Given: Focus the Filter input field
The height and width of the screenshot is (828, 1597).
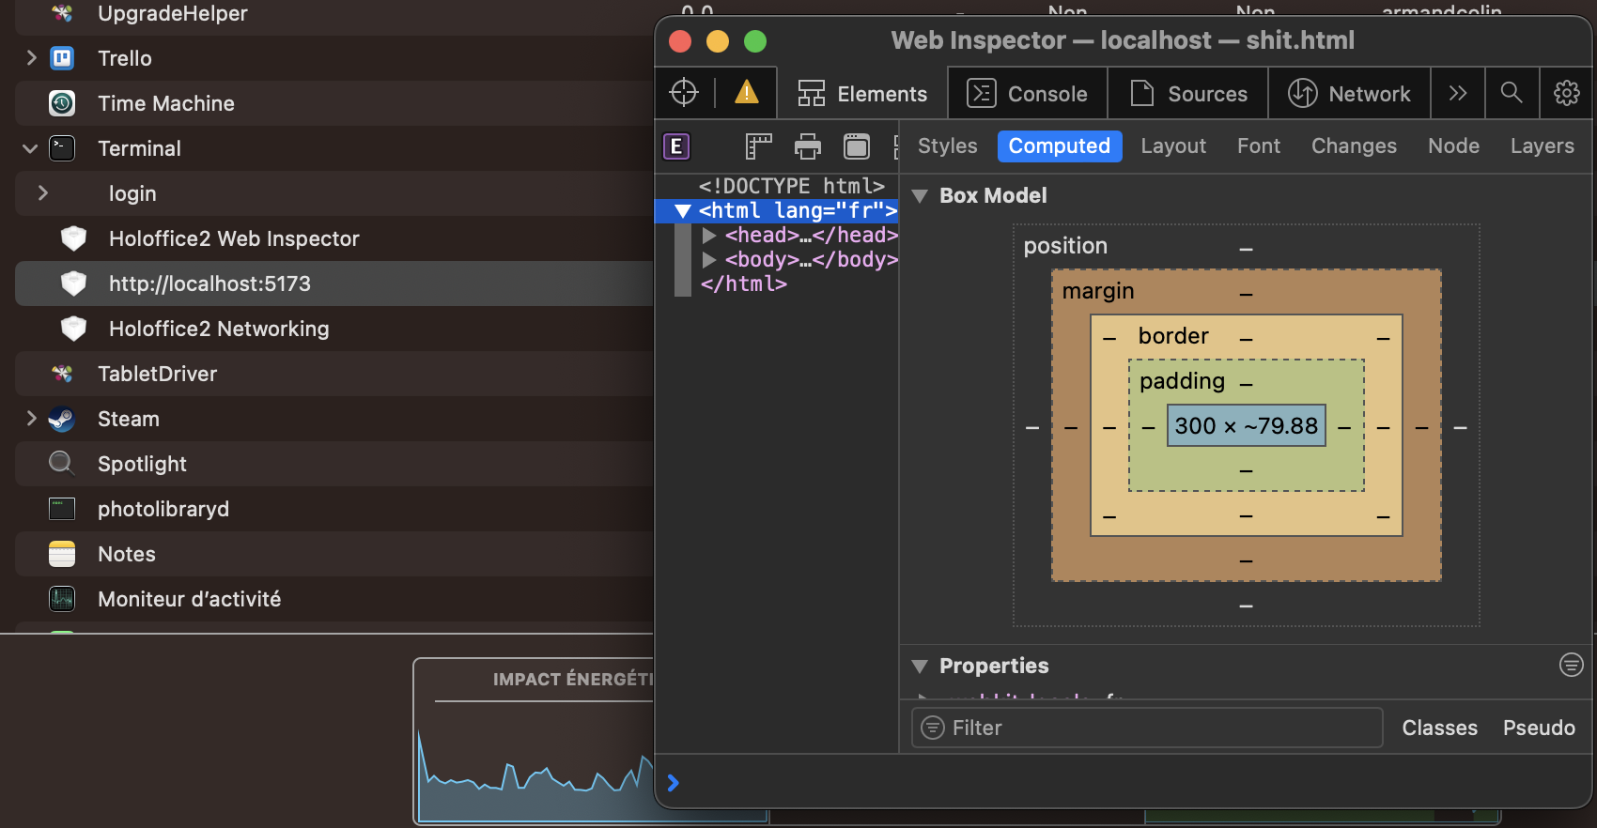Looking at the screenshot, I should [1147, 728].
